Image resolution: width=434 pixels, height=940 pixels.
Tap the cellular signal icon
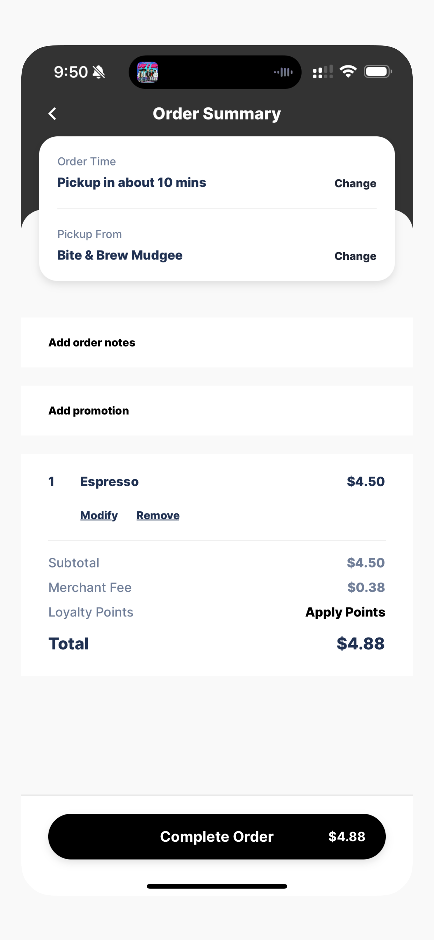(x=323, y=72)
